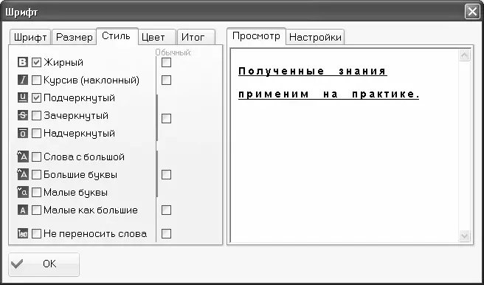Open the Настройки tab
The height and width of the screenshot is (285, 484).
[x=315, y=38]
